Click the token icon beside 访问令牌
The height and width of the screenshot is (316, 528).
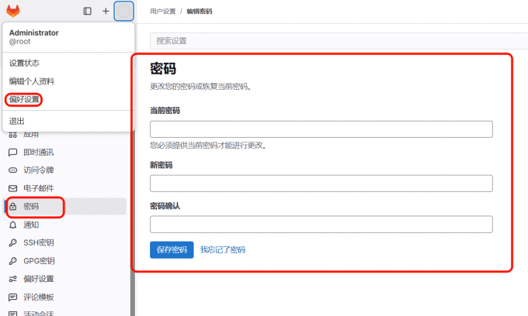click(12, 170)
